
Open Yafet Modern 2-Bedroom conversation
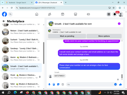[21, 85]
